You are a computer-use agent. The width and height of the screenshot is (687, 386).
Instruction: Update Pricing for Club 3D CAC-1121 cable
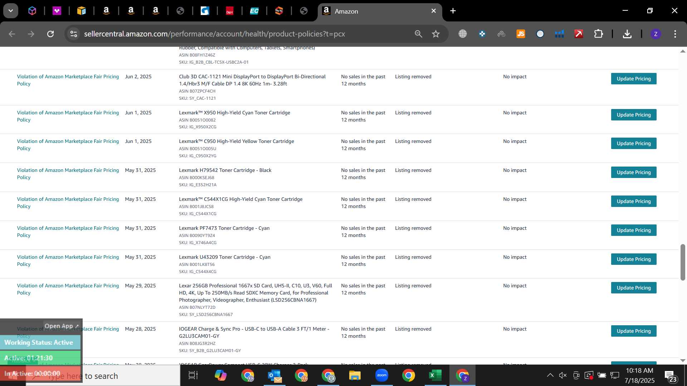pyautogui.click(x=634, y=79)
